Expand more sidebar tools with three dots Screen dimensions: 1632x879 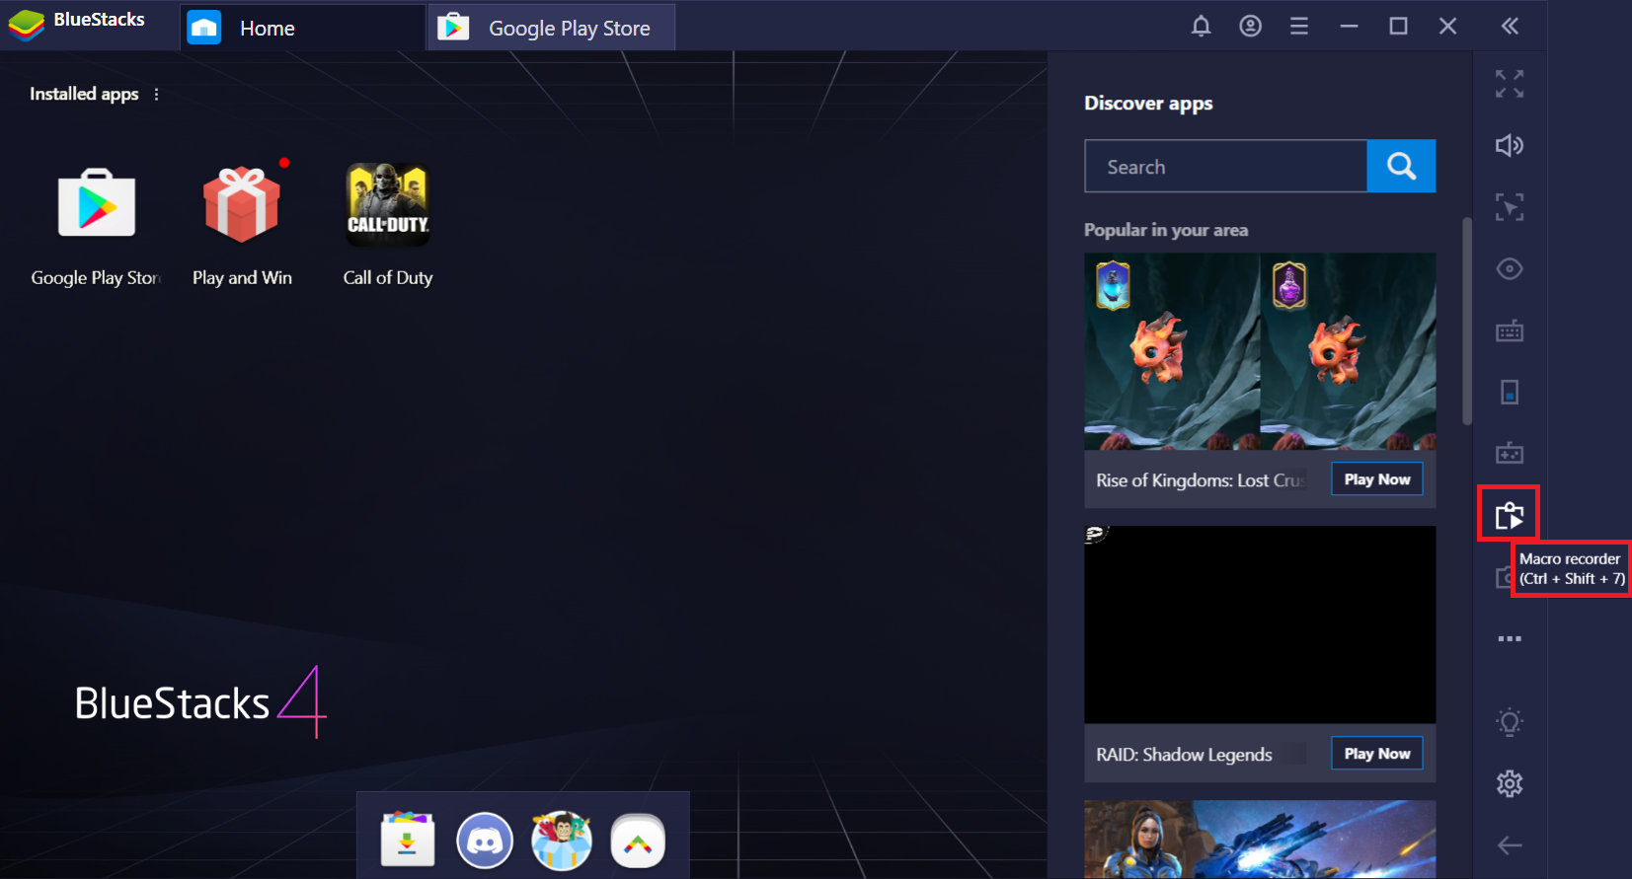tap(1510, 638)
